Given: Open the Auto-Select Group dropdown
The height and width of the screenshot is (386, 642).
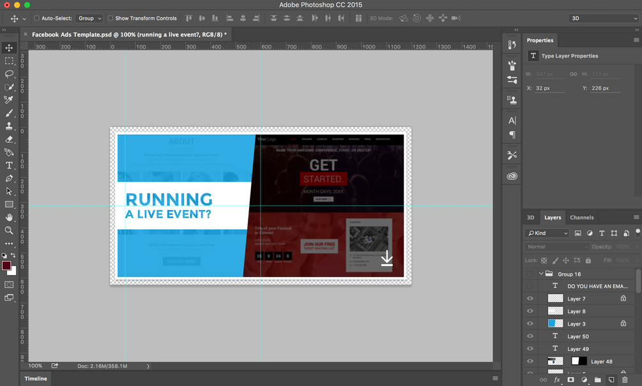Looking at the screenshot, I should 89,18.
